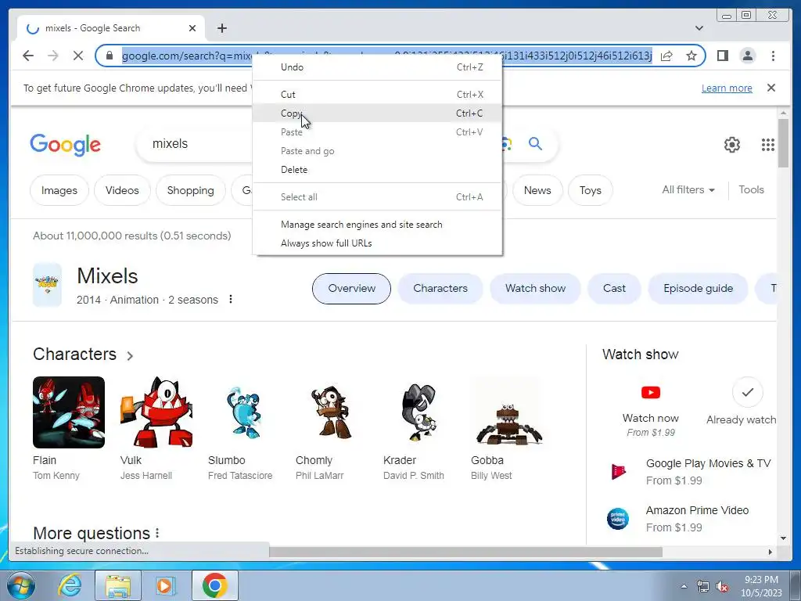The width and height of the screenshot is (801, 601).
Task: Go back to the previous page
Action: (x=28, y=56)
